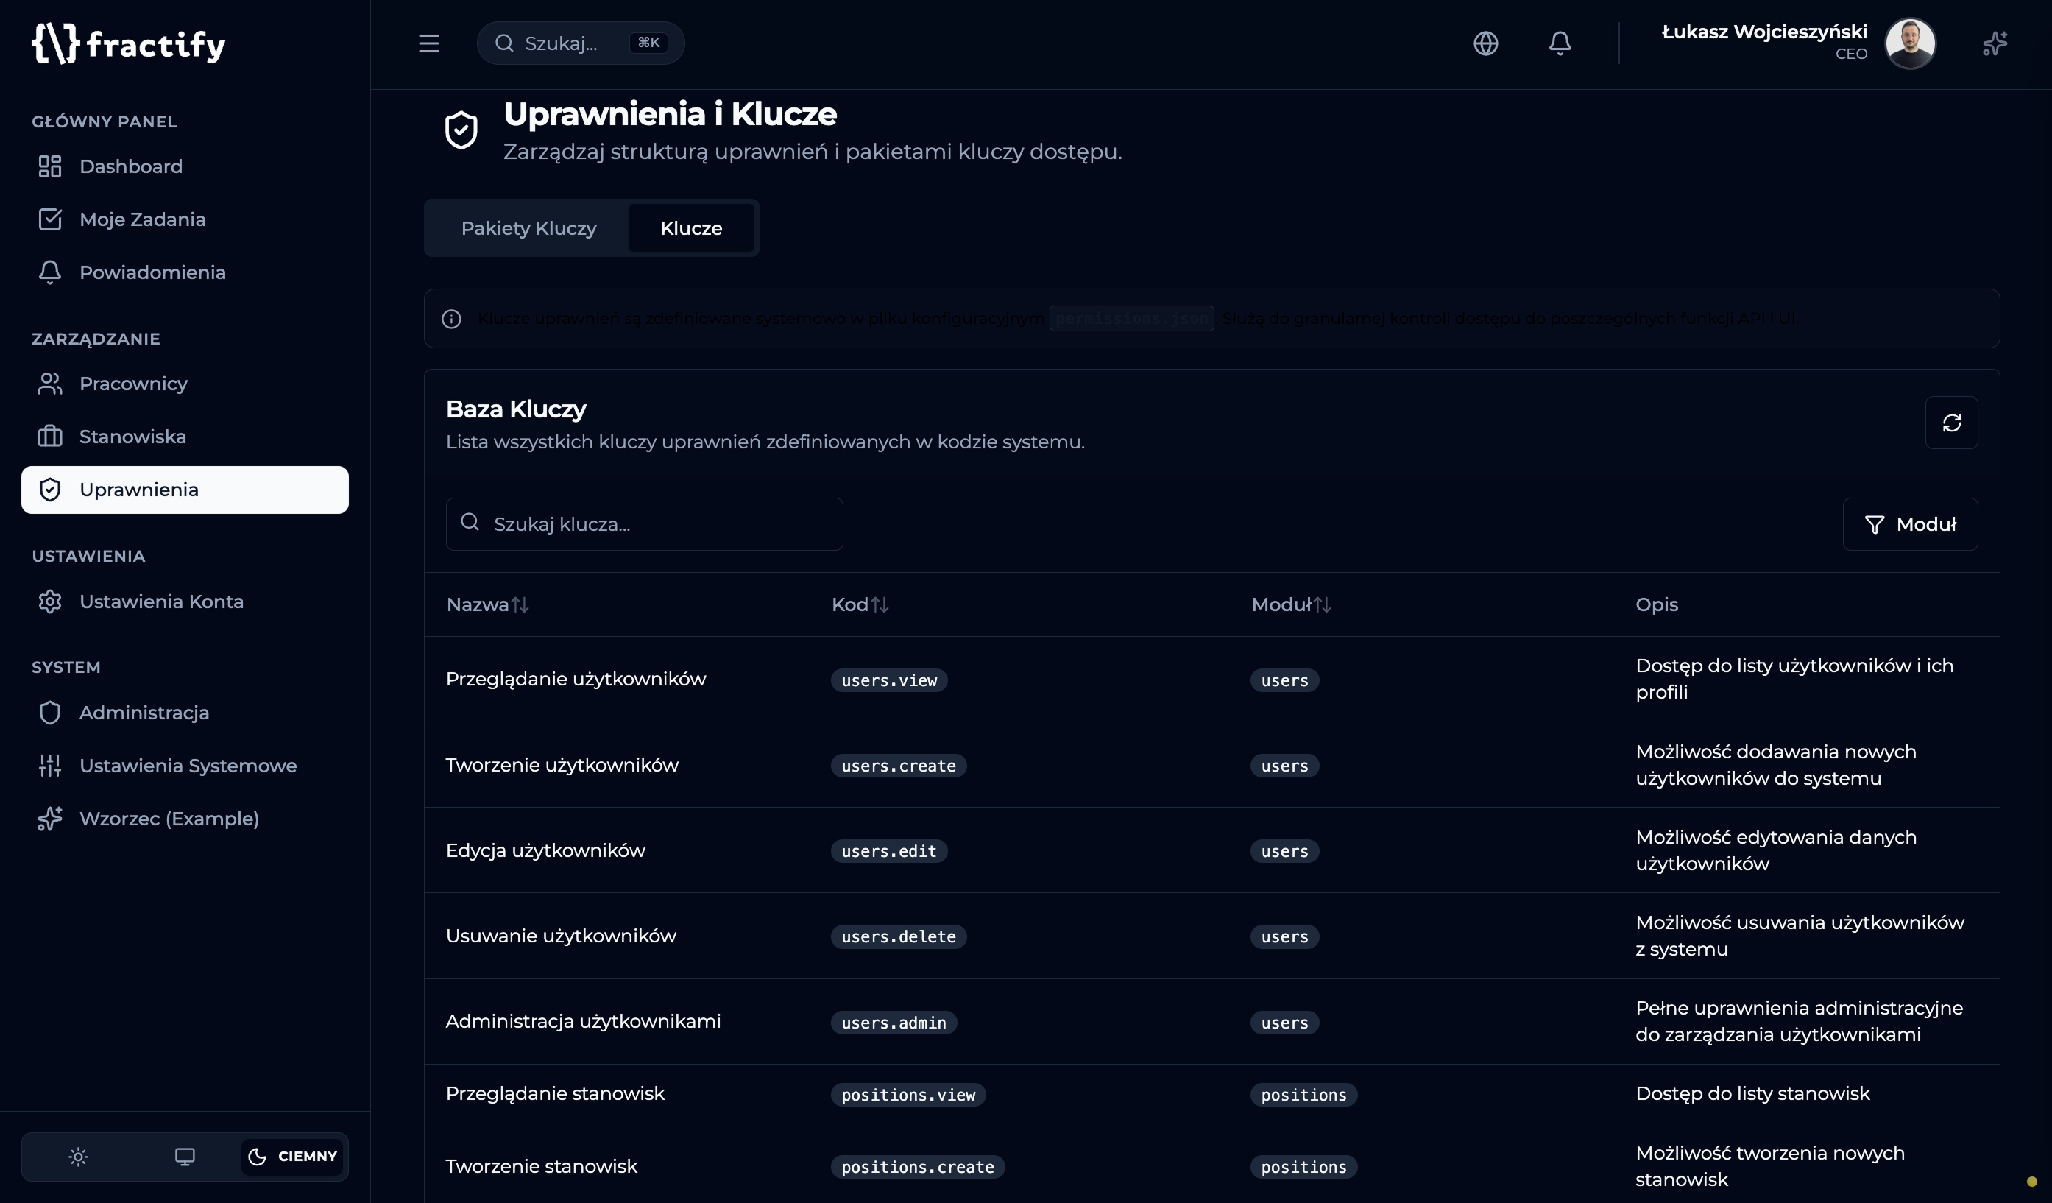The width and height of the screenshot is (2052, 1203).
Task: Select Edycja użytkowników row name
Action: 545,850
